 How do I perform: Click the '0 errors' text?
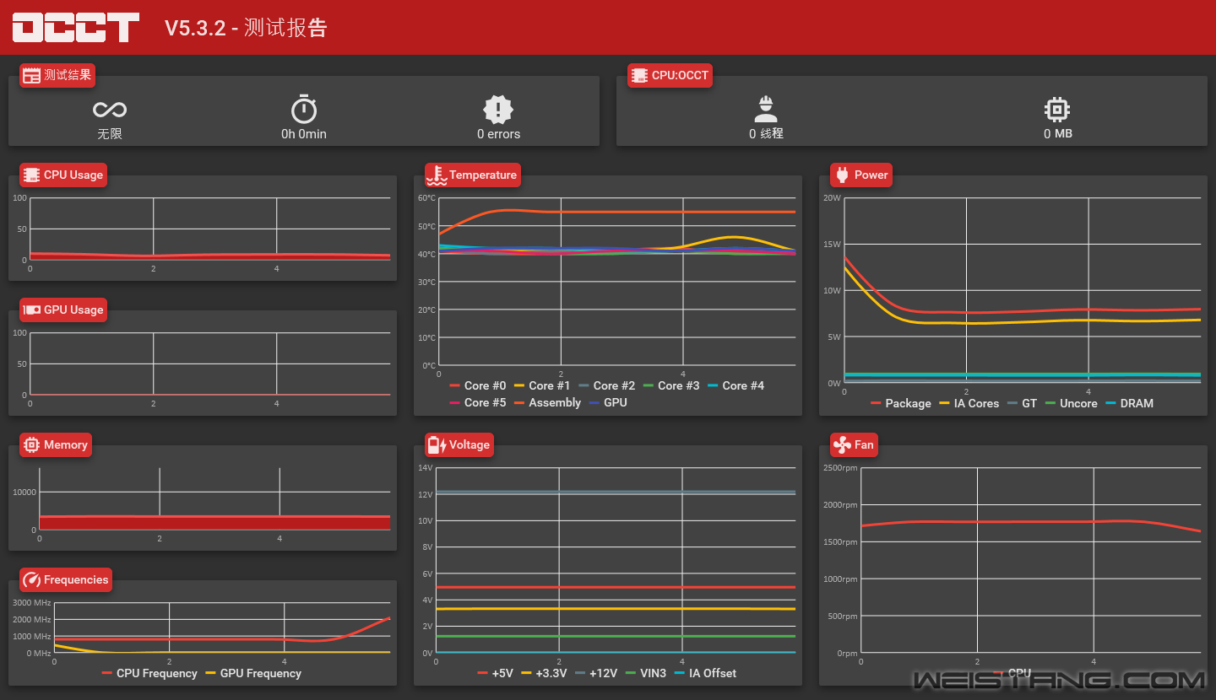point(498,134)
